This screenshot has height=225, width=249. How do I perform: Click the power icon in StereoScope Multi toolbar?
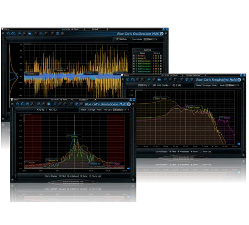pos(18,104)
